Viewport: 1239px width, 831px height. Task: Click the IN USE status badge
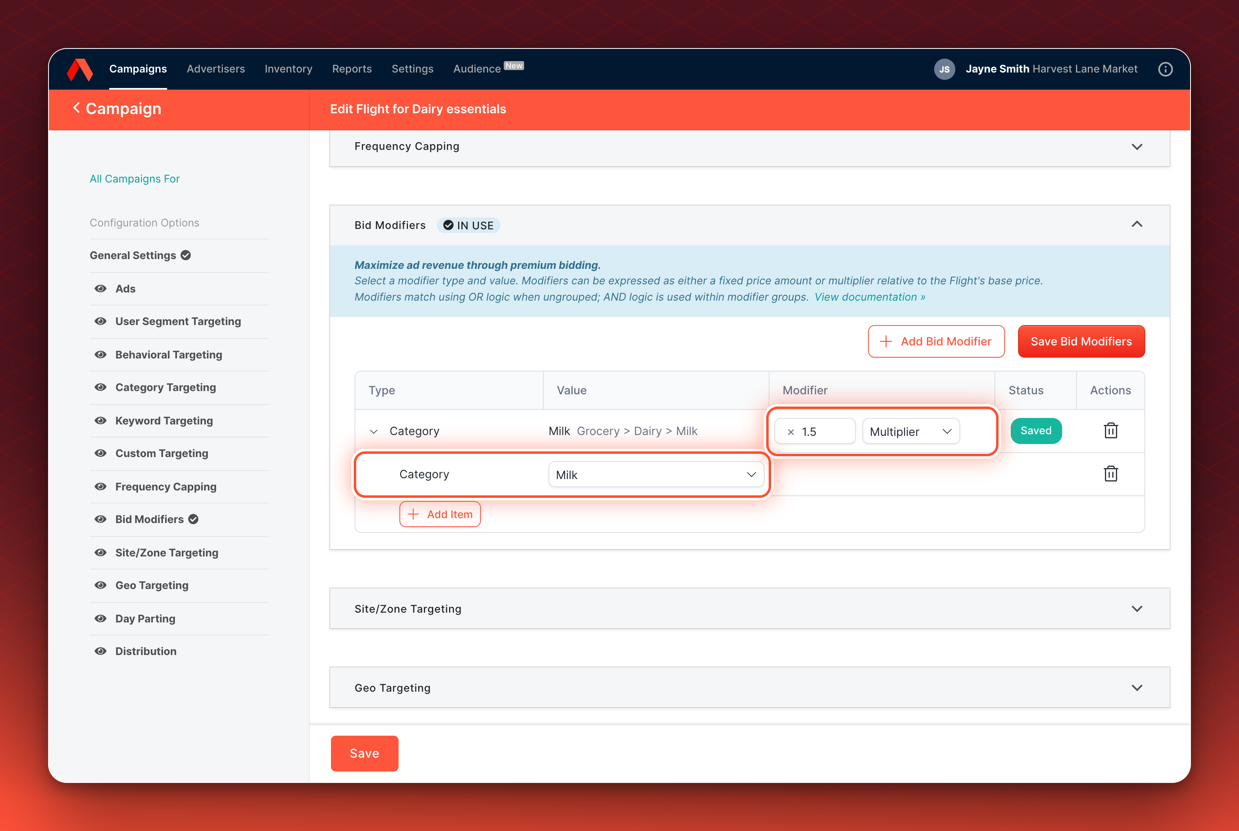[x=469, y=225]
